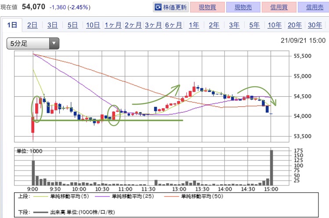Switch to the 10年 chart range
This screenshot has height=218, width=329.
coord(275,25)
